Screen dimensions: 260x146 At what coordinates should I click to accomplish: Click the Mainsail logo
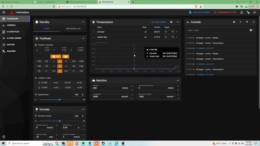coord(12,13)
